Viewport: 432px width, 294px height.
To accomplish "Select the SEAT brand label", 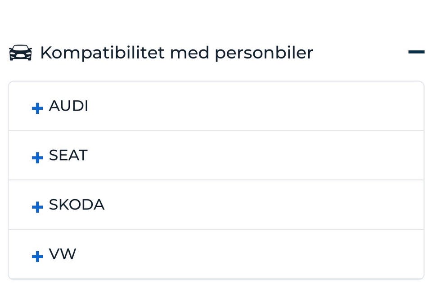I will (x=68, y=156).
